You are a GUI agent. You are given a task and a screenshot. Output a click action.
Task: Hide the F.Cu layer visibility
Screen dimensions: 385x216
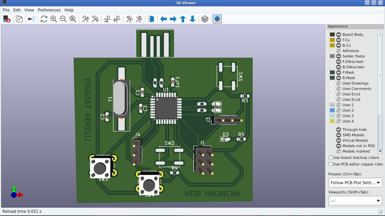coord(338,40)
